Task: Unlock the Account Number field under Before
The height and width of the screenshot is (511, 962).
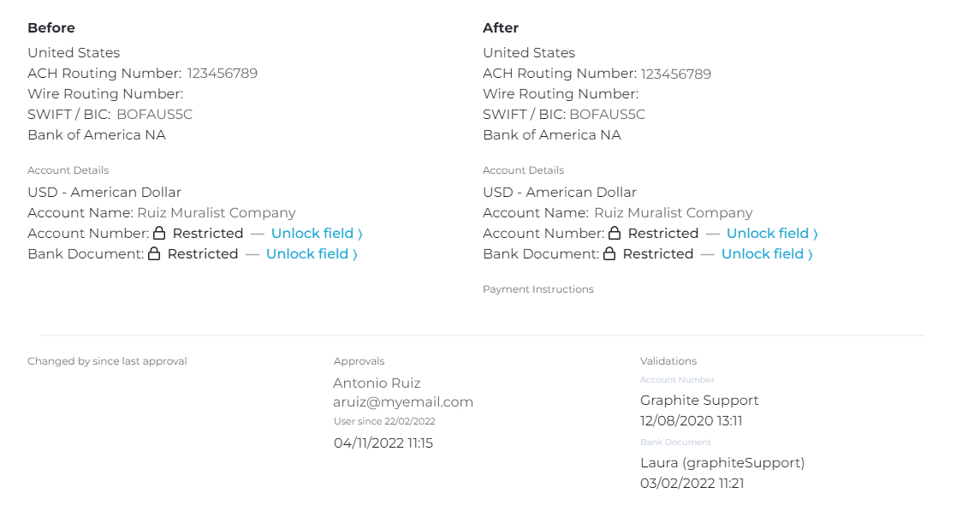Action: point(317,233)
